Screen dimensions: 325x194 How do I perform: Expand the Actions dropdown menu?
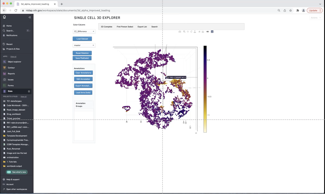coord(315,17)
